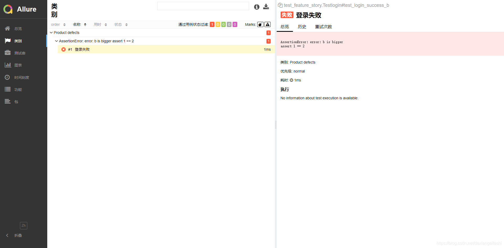Select the #1 登录失败 test row
The width and height of the screenshot is (504, 248).
pos(166,49)
